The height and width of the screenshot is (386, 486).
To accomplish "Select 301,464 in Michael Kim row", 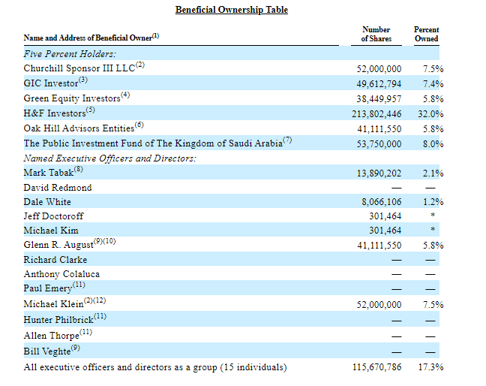I will click(x=385, y=231).
